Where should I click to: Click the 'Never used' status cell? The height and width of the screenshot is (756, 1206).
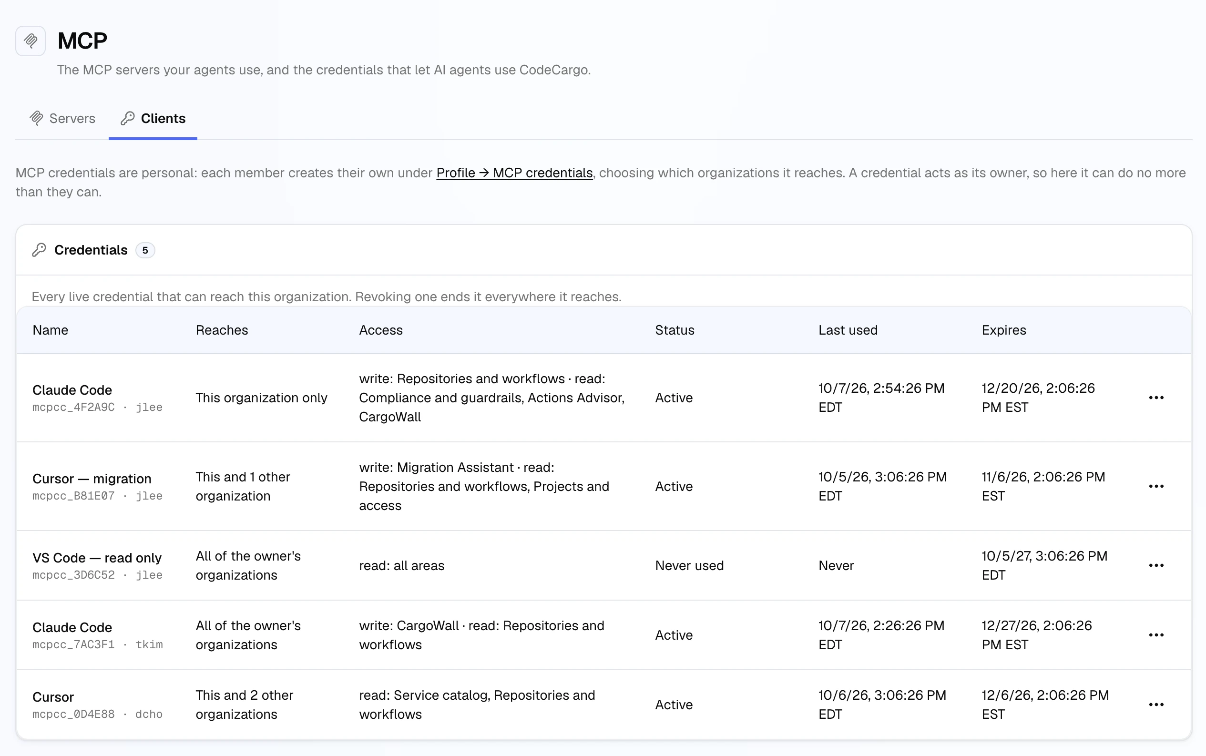[689, 565]
